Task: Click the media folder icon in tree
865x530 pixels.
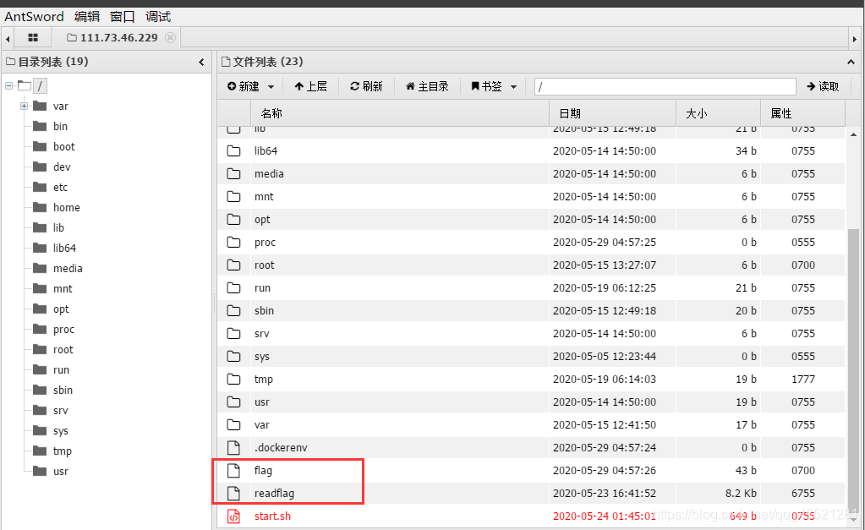Action: tap(40, 268)
